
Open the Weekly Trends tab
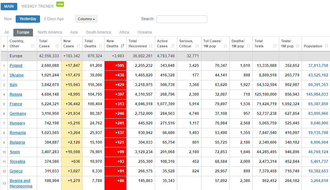[x=37, y=6]
